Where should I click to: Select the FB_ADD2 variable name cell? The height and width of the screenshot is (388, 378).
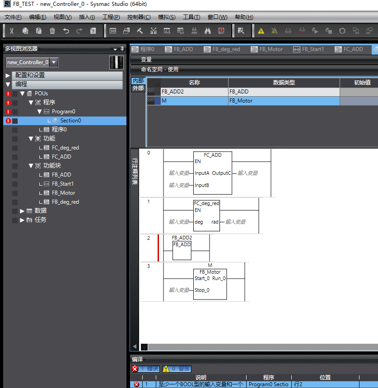point(194,92)
